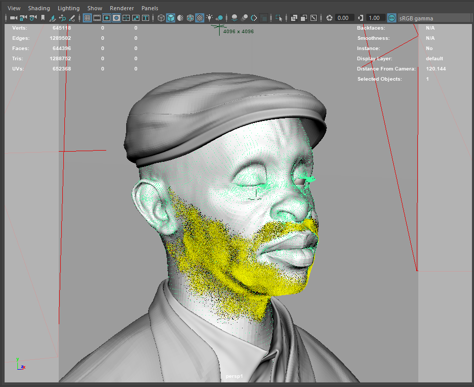474x387 pixels.
Task: Toggle the Safe Action overlay
Action: pos(136,18)
